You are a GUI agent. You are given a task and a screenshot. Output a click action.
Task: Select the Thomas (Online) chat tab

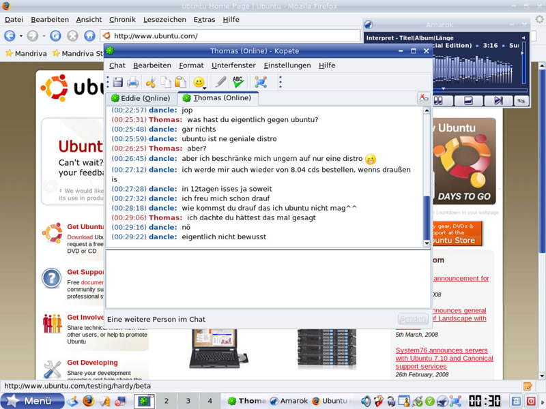tap(217, 98)
